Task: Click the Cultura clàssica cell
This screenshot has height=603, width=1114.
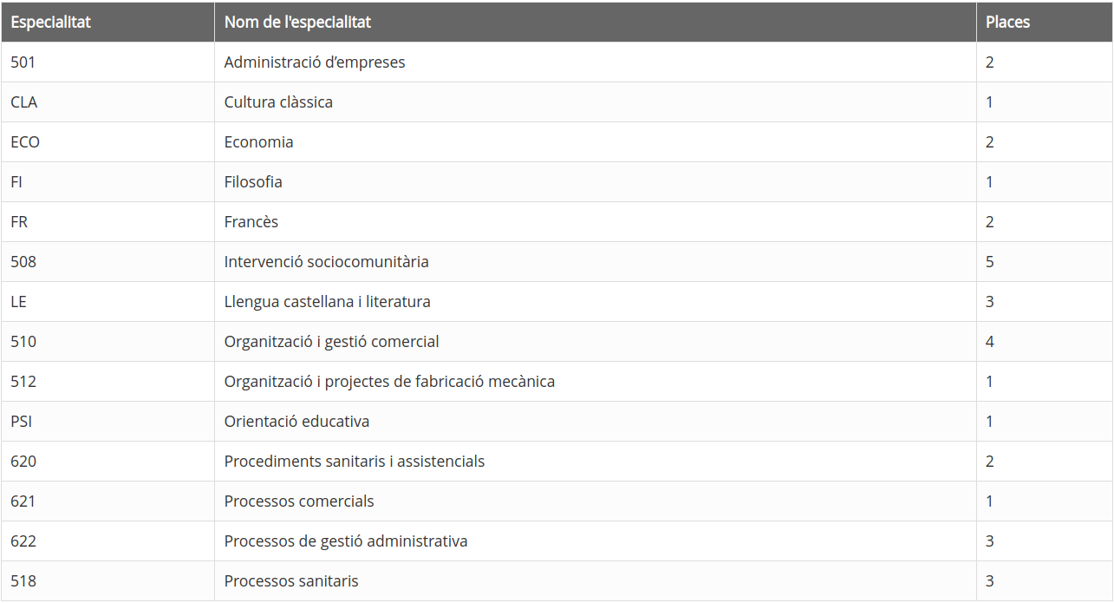Action: pos(596,102)
